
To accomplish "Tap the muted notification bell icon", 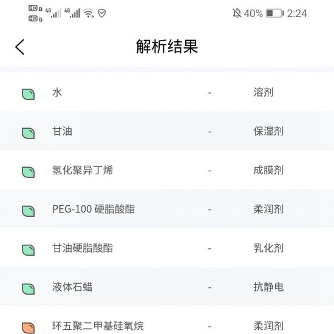I will pos(237,13).
